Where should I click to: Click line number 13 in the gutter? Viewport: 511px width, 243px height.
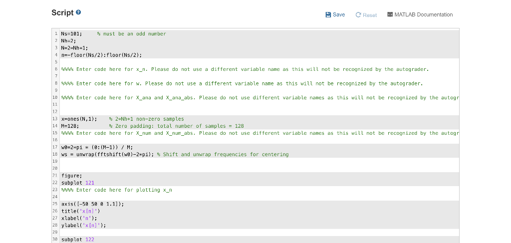click(55, 119)
